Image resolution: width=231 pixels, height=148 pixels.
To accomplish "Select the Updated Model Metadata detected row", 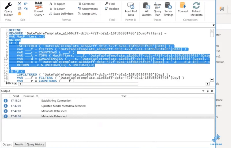I will pos(108,106).
